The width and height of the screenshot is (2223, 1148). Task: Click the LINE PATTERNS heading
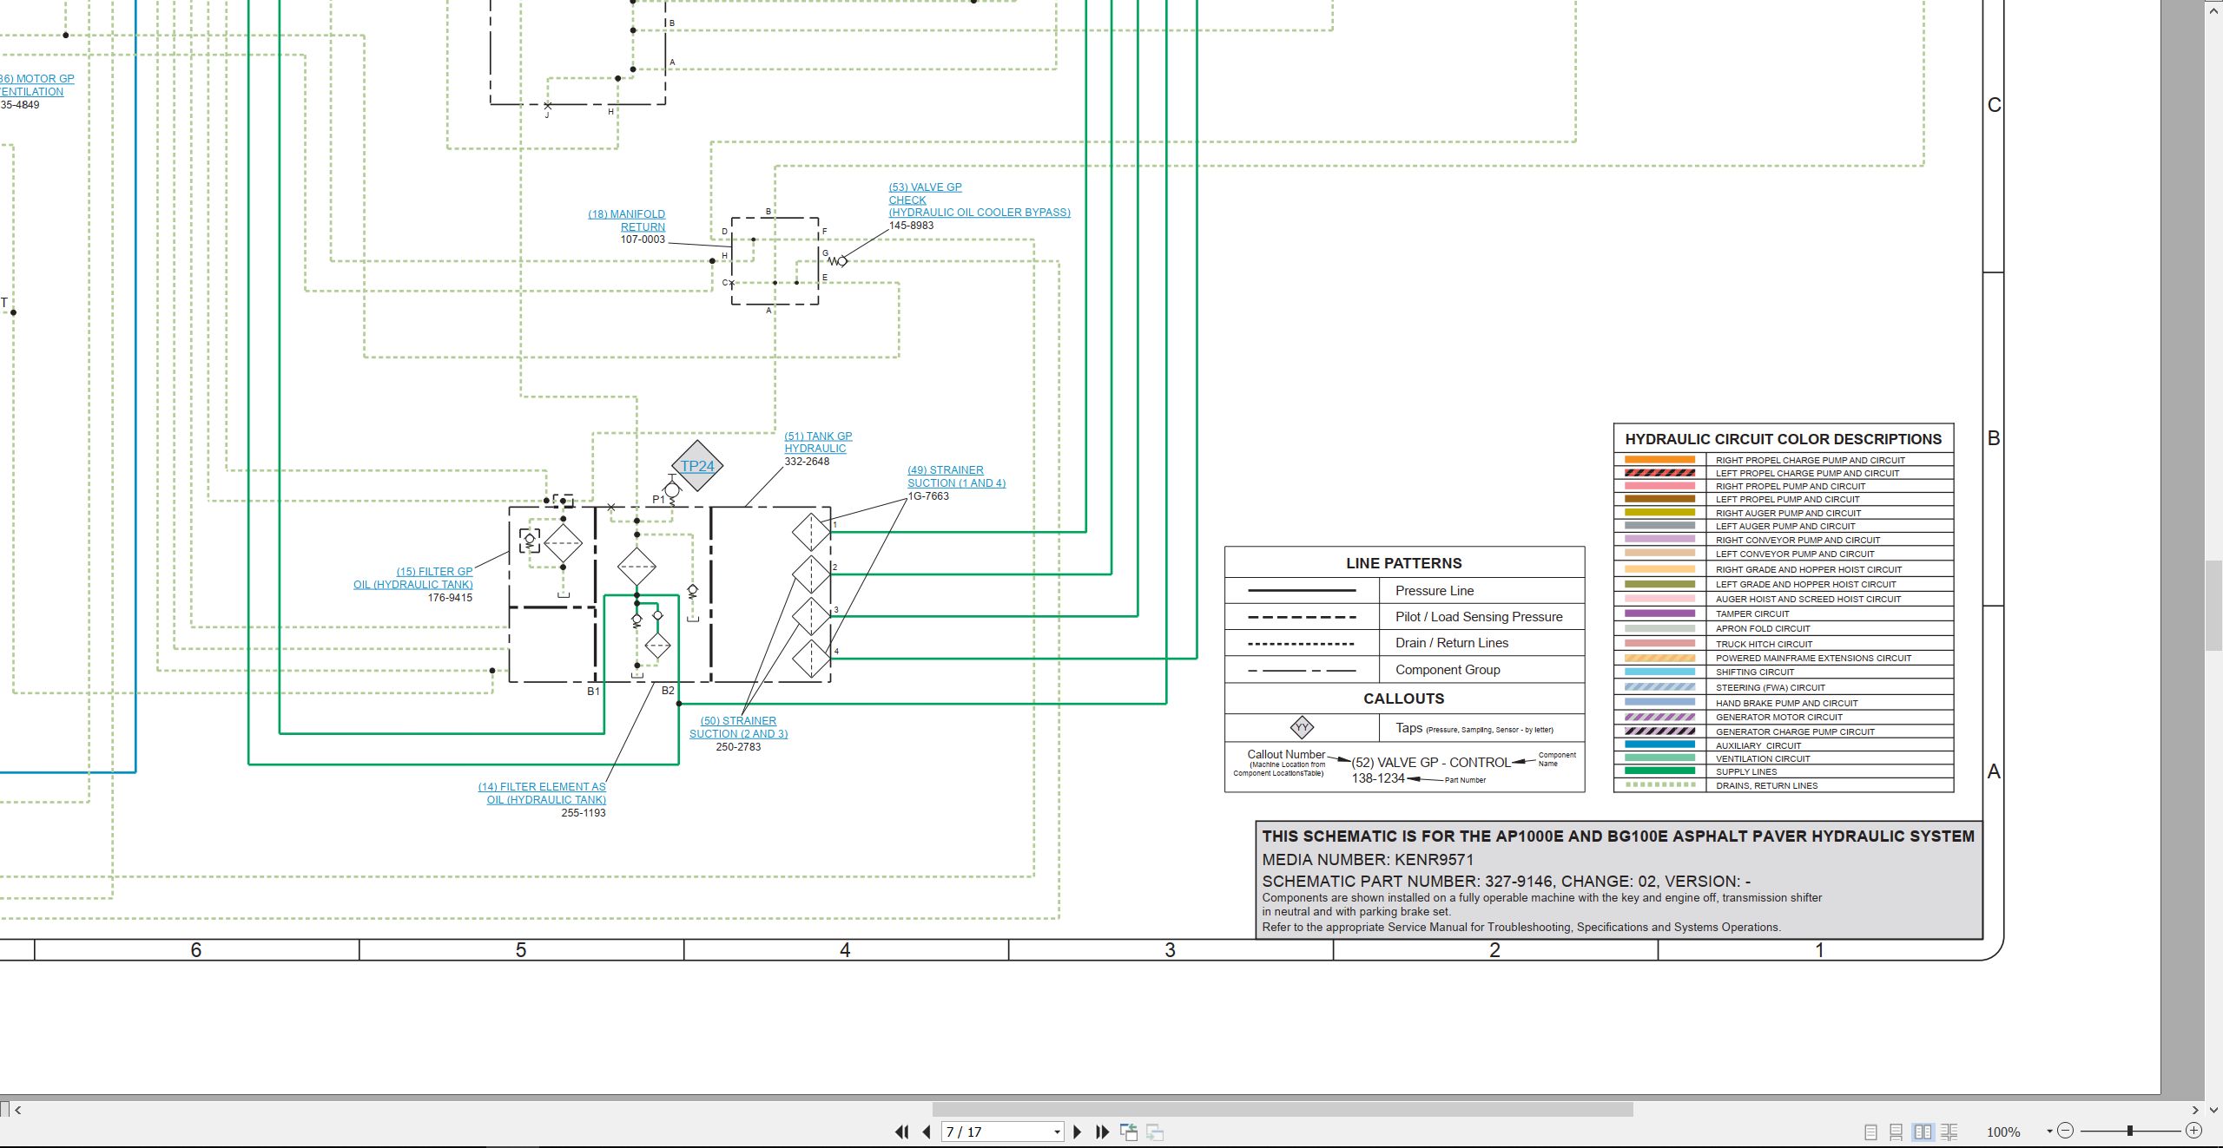tap(1404, 563)
